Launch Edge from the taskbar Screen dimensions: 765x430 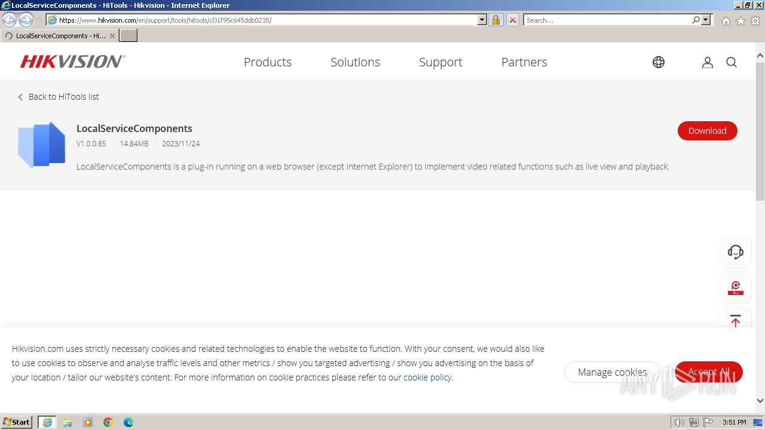pos(128,422)
